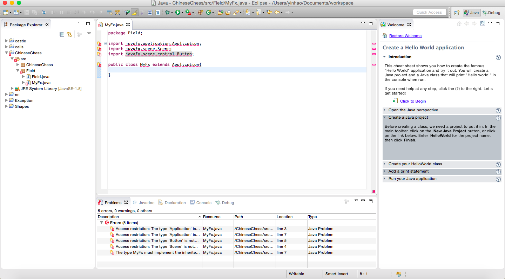Click help icon beside Introduction
Viewport: 505px width, 279px height.
point(498,57)
